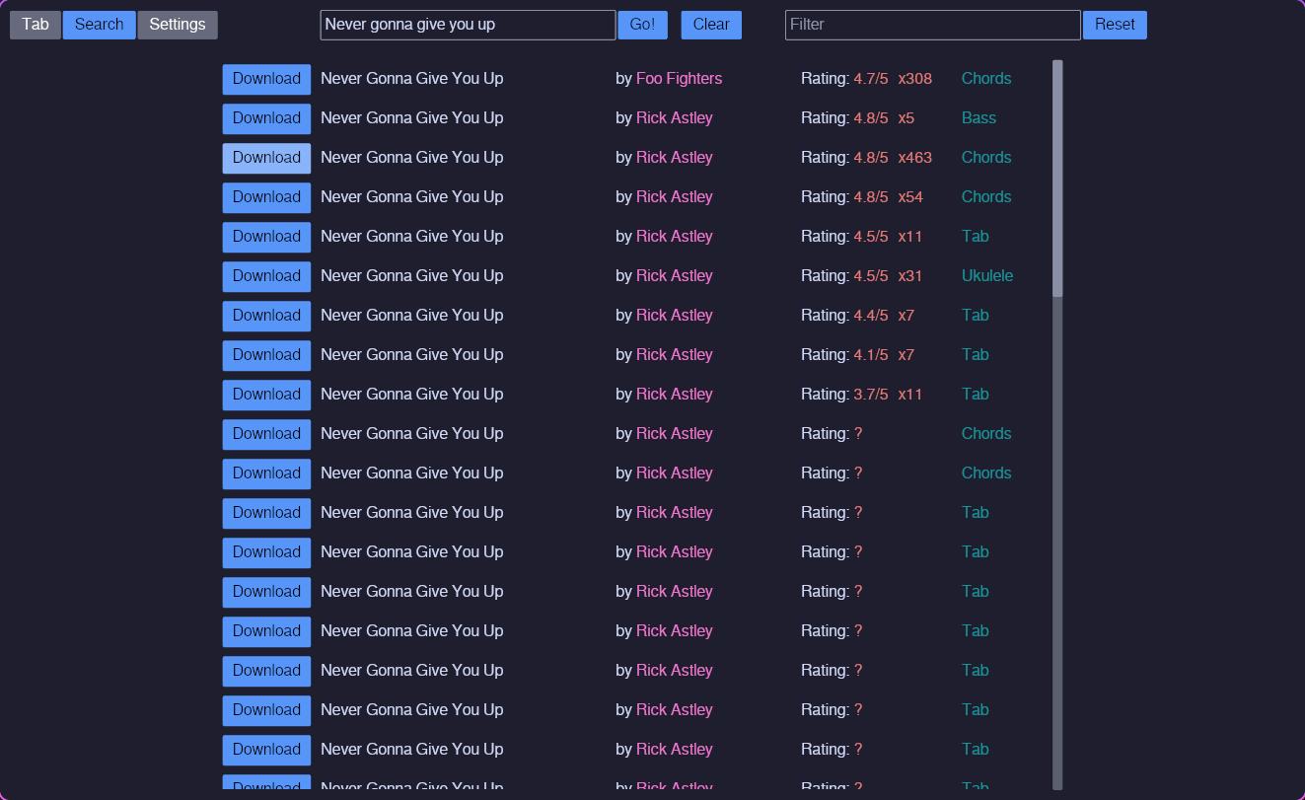This screenshot has height=800, width=1305.
Task: Select the Ukulele type label
Action: tap(986, 276)
